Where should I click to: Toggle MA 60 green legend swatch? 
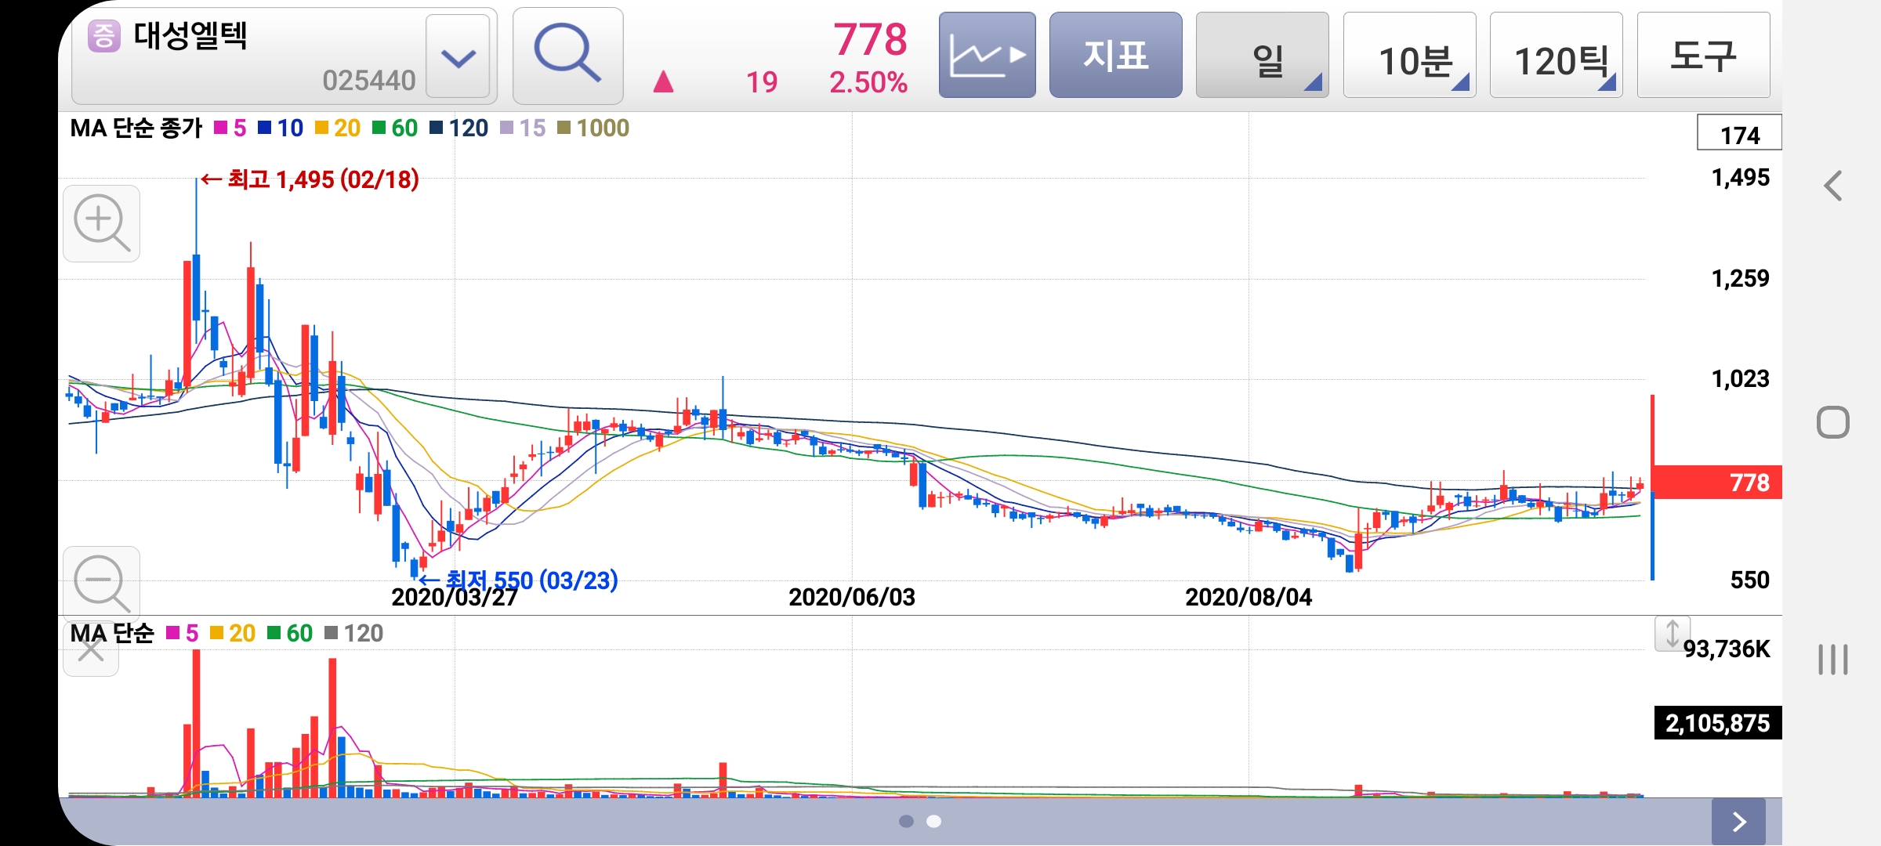pyautogui.click(x=379, y=128)
